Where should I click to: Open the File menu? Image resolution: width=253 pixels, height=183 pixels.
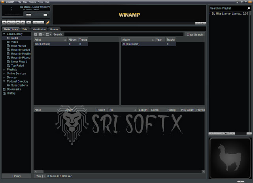[19, 2]
